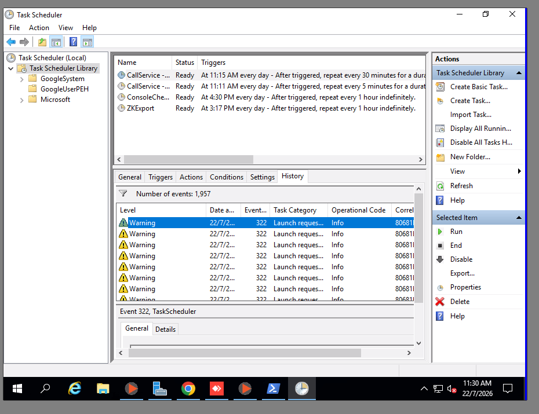Select the ConsoleChe... task row
Image resolution: width=539 pixels, height=414 pixels.
point(270,97)
